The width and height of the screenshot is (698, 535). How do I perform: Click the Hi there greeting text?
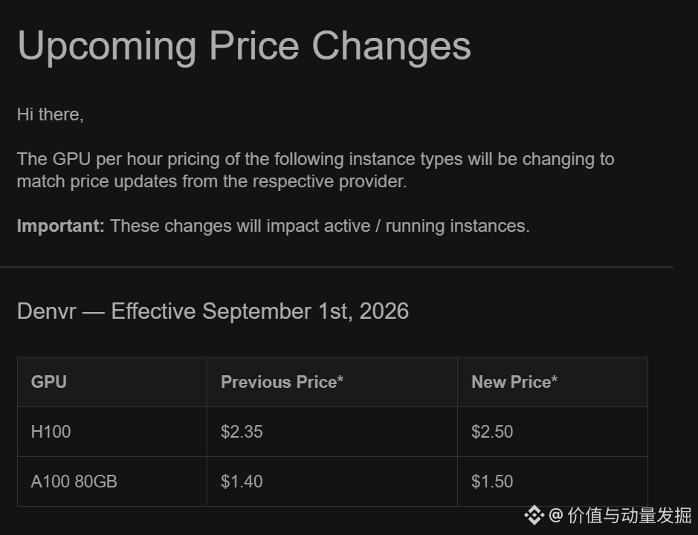(x=51, y=115)
